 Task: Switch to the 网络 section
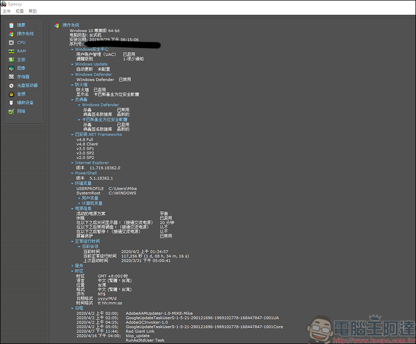coord(21,111)
